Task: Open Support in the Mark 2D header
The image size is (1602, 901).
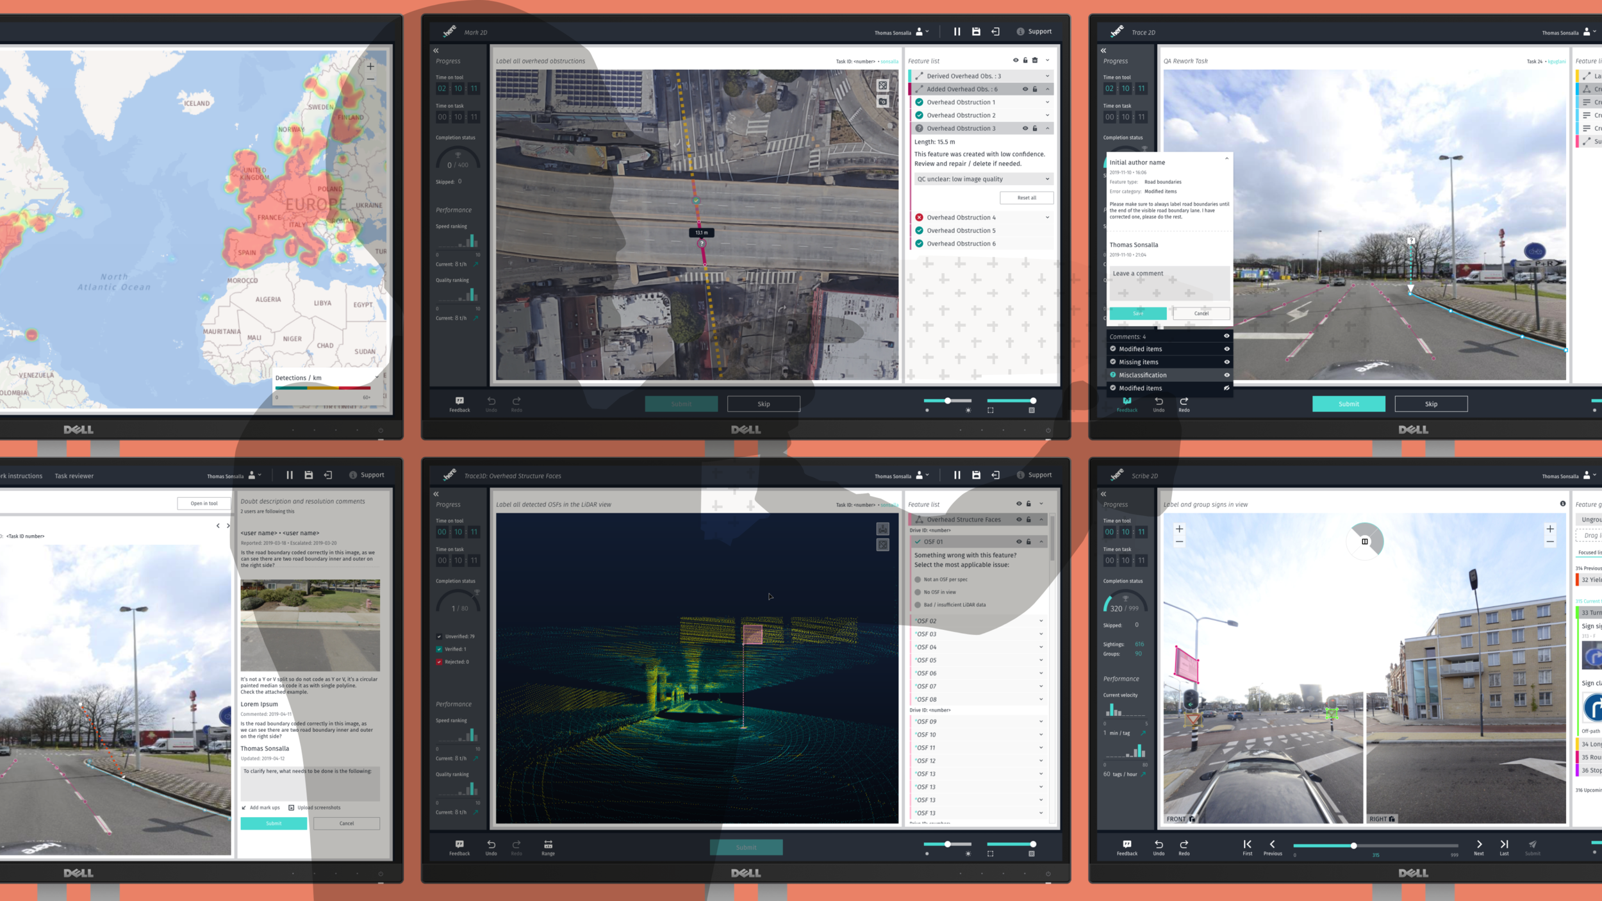Action: click(1034, 31)
